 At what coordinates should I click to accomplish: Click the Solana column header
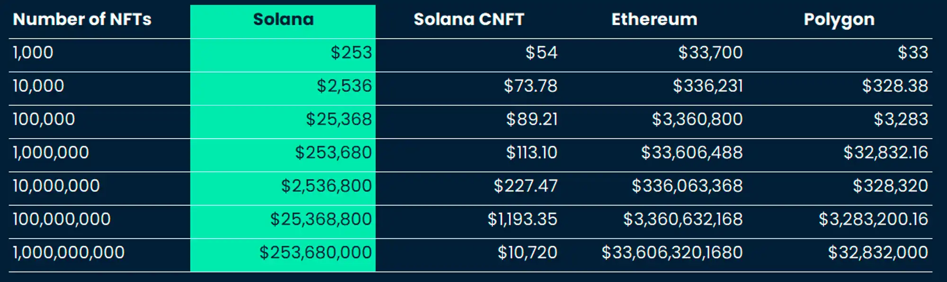click(283, 19)
